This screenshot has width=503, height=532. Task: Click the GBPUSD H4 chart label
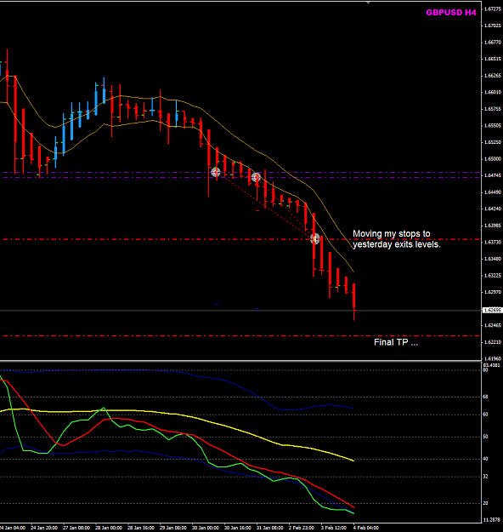point(451,13)
